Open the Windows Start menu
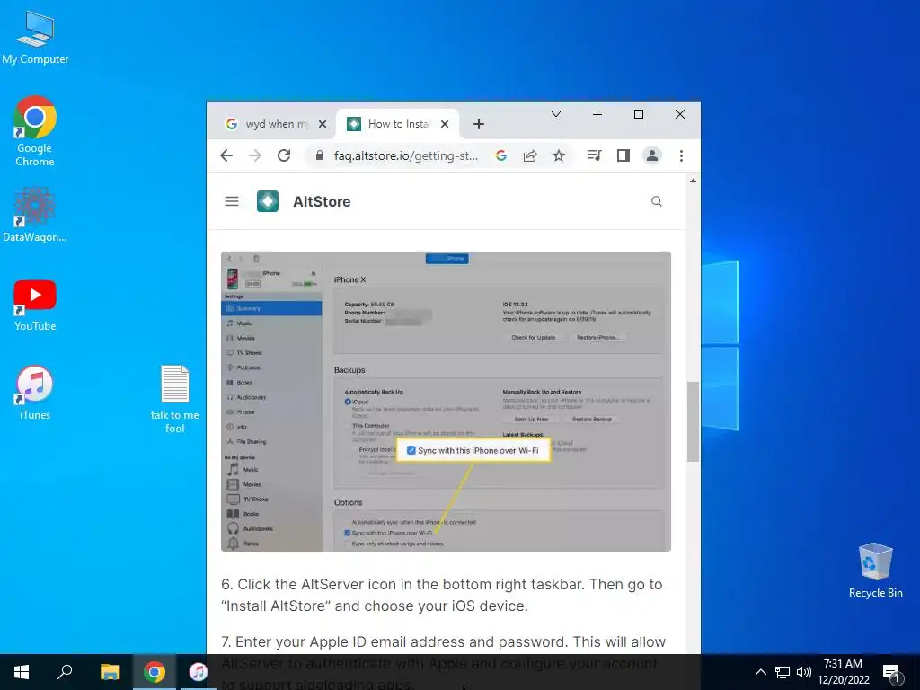Viewport: 920px width, 690px height. pyautogui.click(x=22, y=672)
